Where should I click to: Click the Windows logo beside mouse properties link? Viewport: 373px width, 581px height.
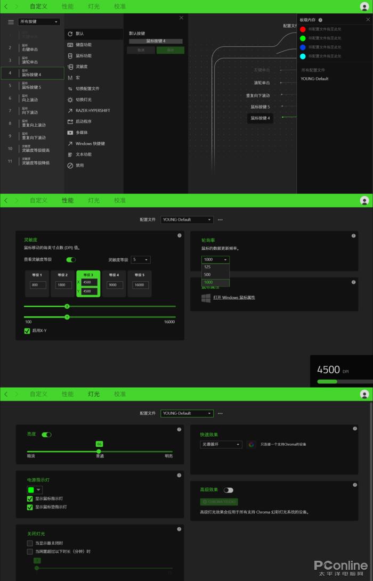pyautogui.click(x=206, y=298)
